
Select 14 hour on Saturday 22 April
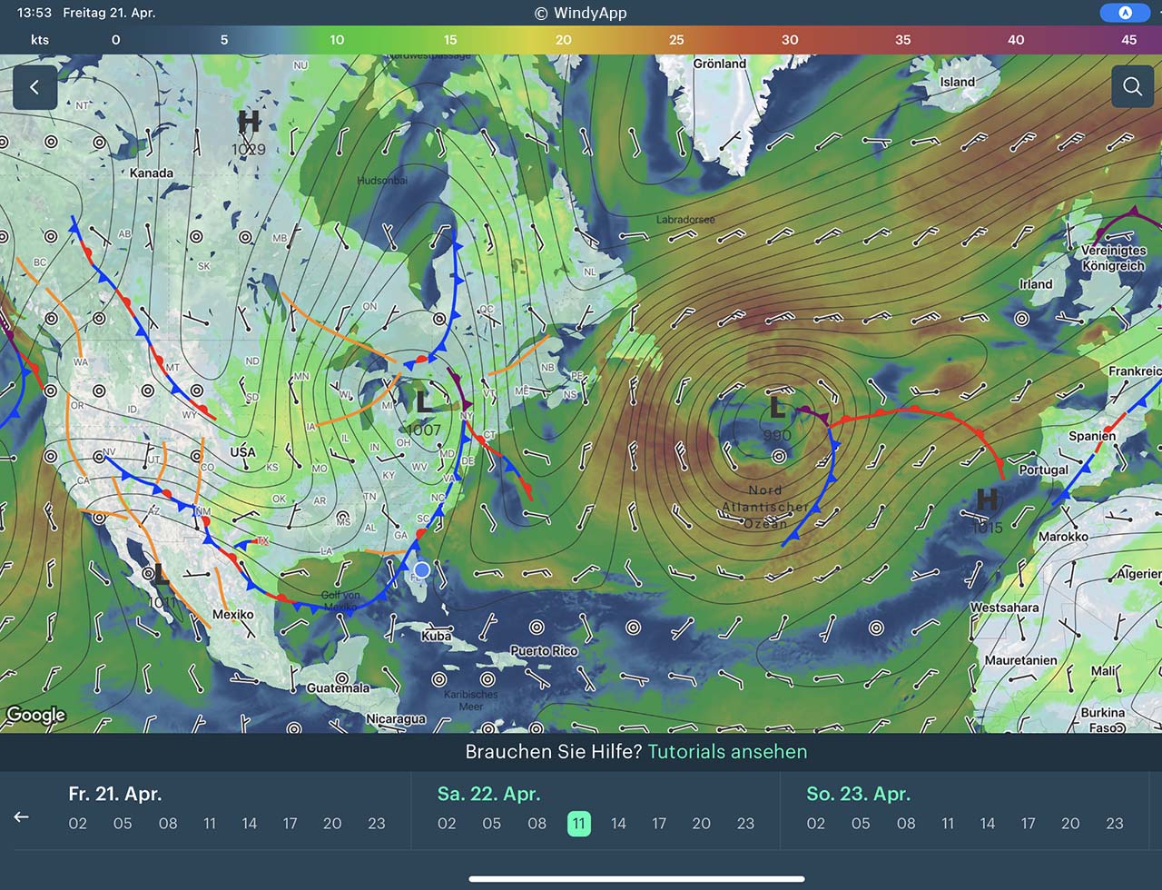point(618,824)
